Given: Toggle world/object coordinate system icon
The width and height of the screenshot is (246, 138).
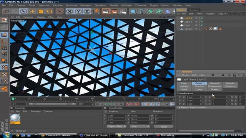Looking at the screenshot, I should click(96, 11).
